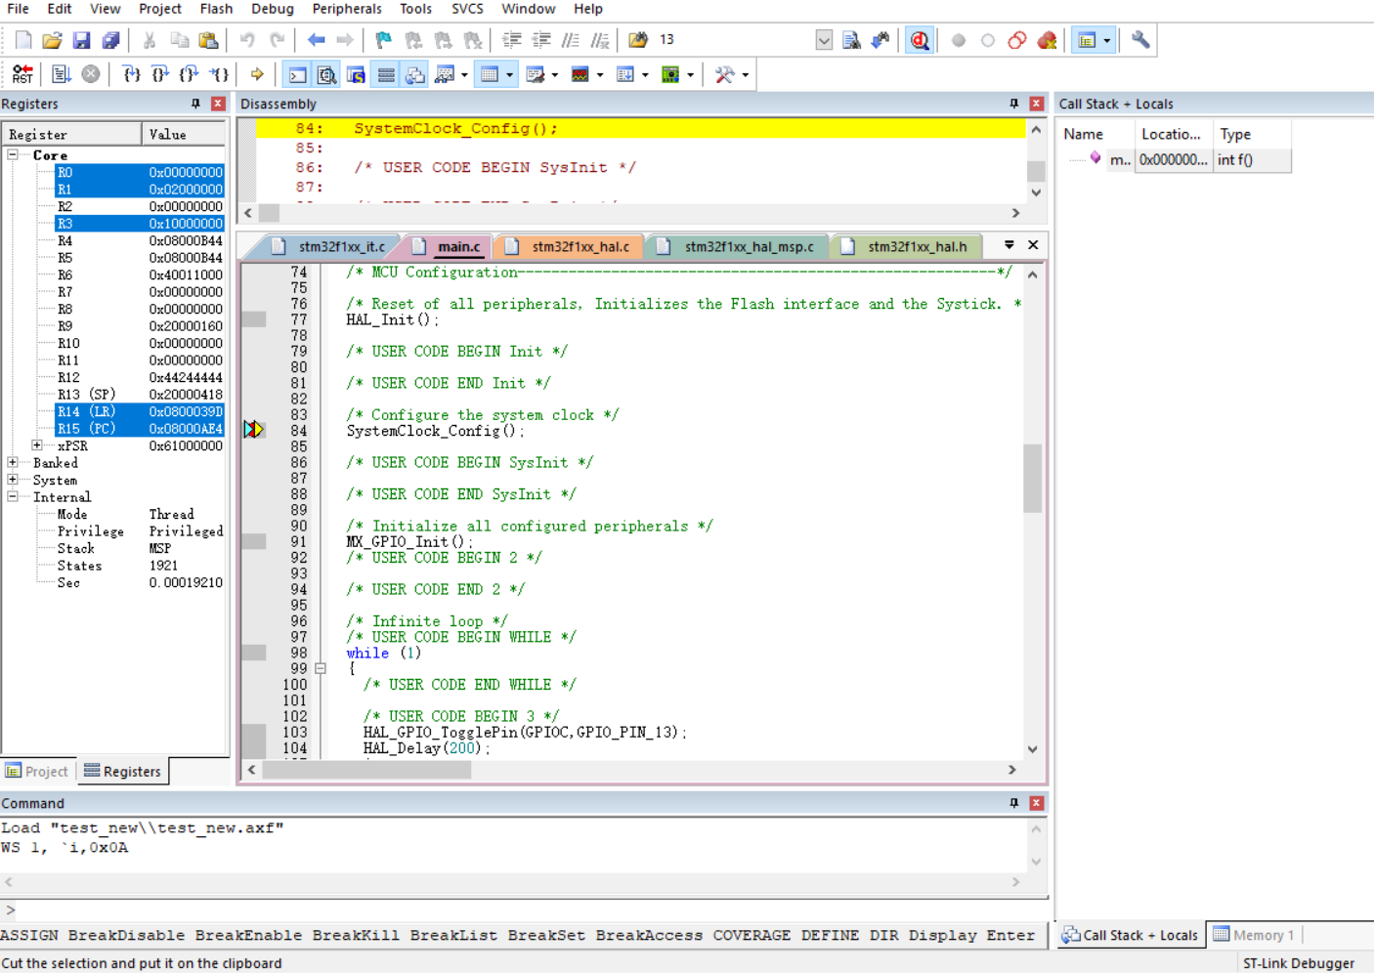The image size is (1374, 973).
Task: Open the Project panel tab
Action: 37,771
